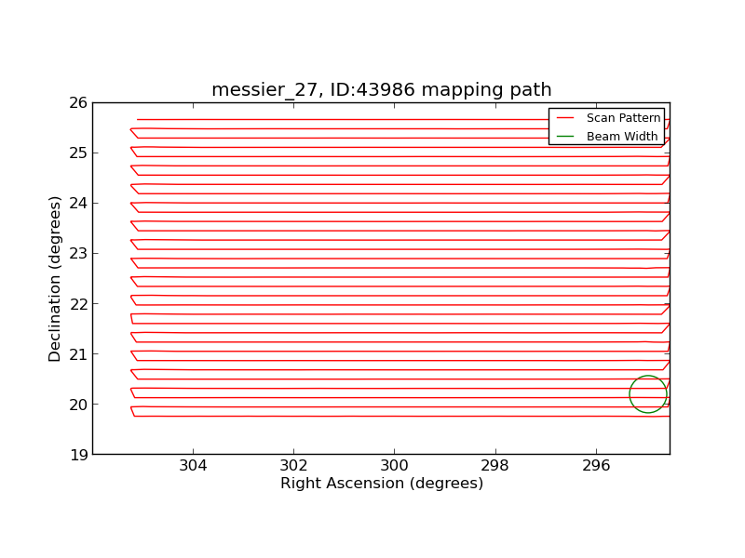Click the x-axis tick label 304
Viewport: 745px width, 558px height.
(x=193, y=466)
